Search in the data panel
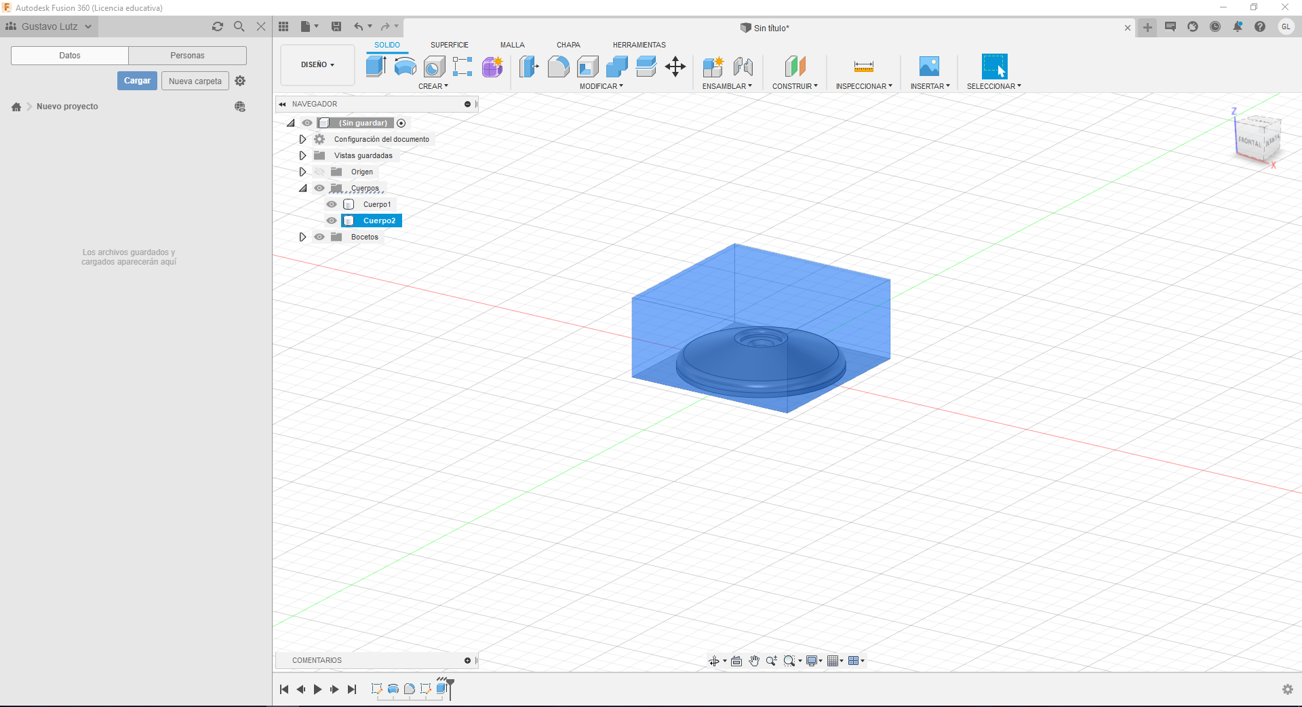The width and height of the screenshot is (1302, 707). tap(239, 26)
